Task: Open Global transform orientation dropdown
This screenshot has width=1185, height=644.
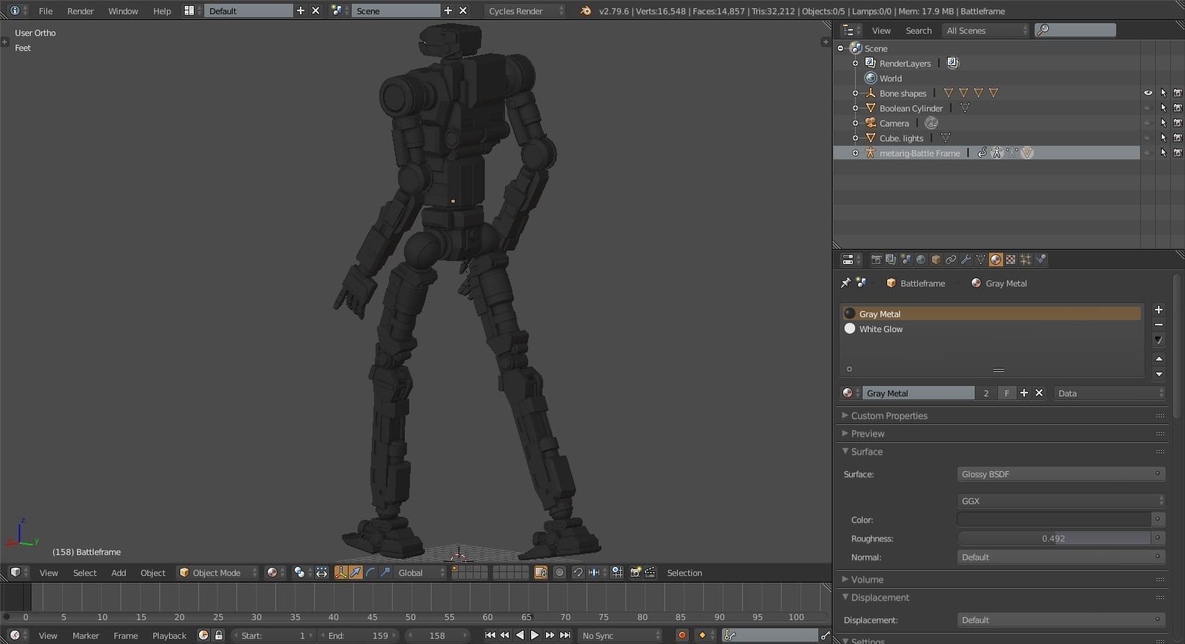Action: coord(420,572)
